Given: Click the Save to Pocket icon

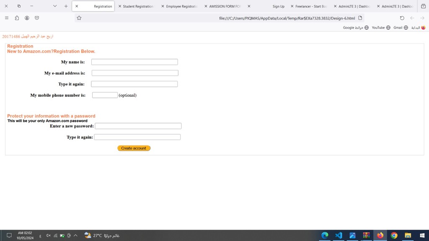Looking at the screenshot, I should [37, 18].
